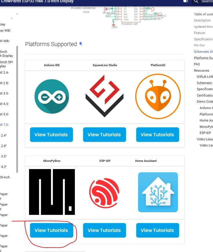Screen dimensions: 213x252
Task: Jump to Resources section
Action: point(202,70)
